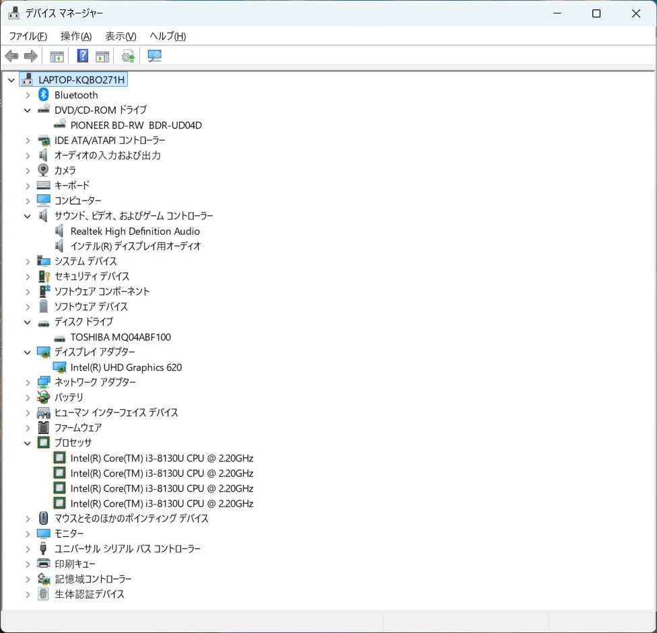Image resolution: width=657 pixels, height=633 pixels.
Task: Open the 操作(A) menu
Action: (75, 36)
